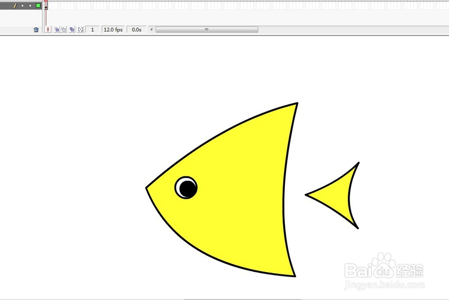Click current frame field showing 1

tap(92, 30)
